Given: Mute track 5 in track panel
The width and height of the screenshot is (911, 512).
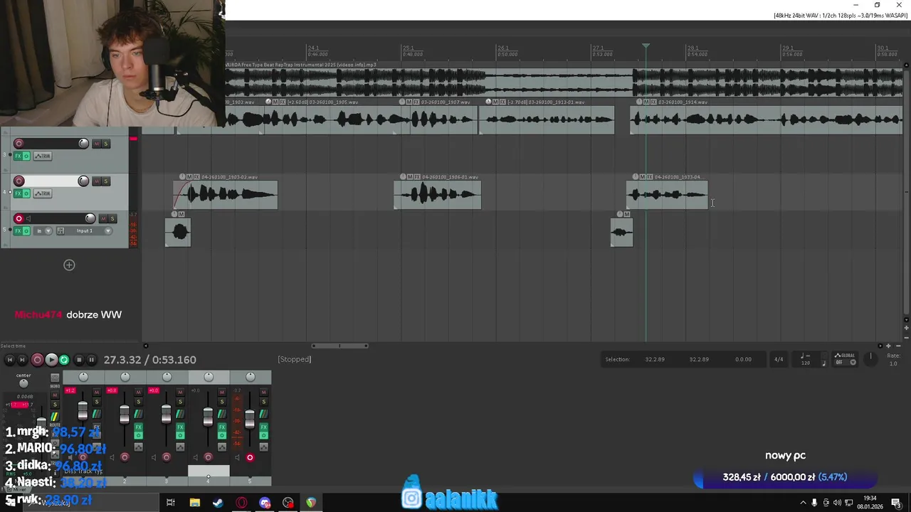Looking at the screenshot, I should 103,218.
